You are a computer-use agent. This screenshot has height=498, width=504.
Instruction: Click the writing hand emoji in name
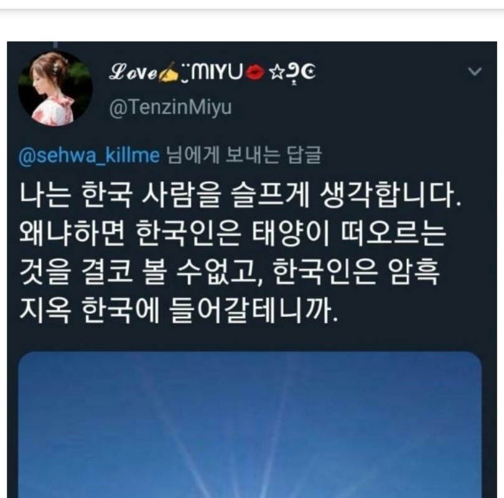click(x=169, y=72)
